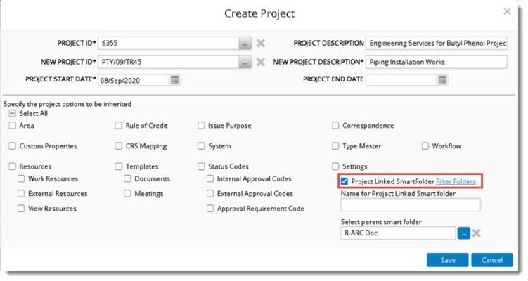This screenshot has height=281, width=528.
Task: Check the Custom Properties option
Action: click(x=13, y=146)
